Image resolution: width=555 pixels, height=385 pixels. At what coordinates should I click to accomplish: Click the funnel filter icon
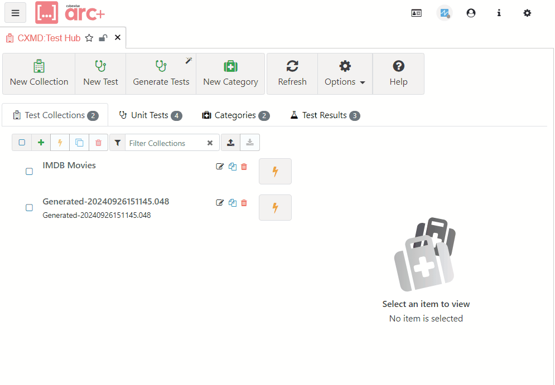pyautogui.click(x=118, y=143)
